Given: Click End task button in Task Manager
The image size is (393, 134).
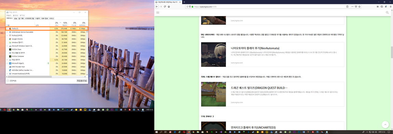Looking at the screenshot, I should coord(82,81).
